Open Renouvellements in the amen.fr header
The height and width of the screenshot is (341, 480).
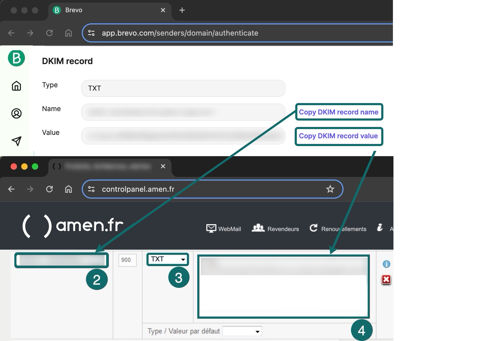point(338,228)
